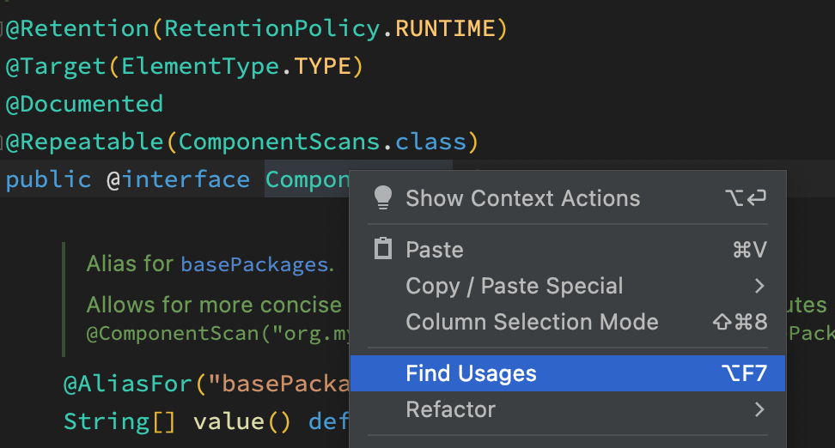This screenshot has width=835, height=448.
Task: Choose Column Selection Mode menu entry
Action: [532, 322]
